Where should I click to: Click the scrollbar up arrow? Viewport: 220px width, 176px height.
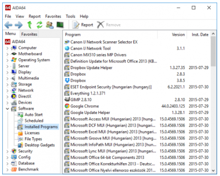pyautogui.click(x=213, y=34)
